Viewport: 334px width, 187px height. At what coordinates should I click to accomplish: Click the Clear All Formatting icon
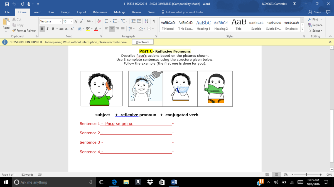99,21
